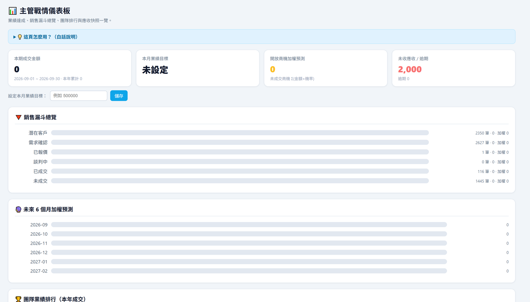Open the 這頁怎麼用？（白話說明） help text
The width and height of the screenshot is (530, 302).
coord(51,37)
